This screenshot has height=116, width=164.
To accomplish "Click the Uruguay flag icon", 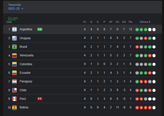I will pyautogui.click(x=14, y=38).
